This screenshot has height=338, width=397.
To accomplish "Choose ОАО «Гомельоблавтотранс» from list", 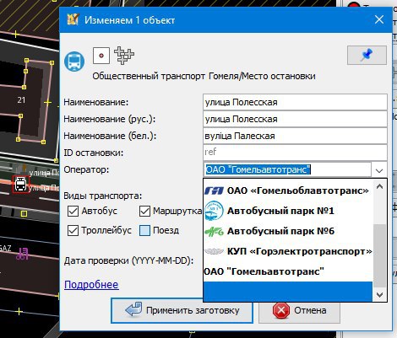I will pyautogui.click(x=288, y=190).
